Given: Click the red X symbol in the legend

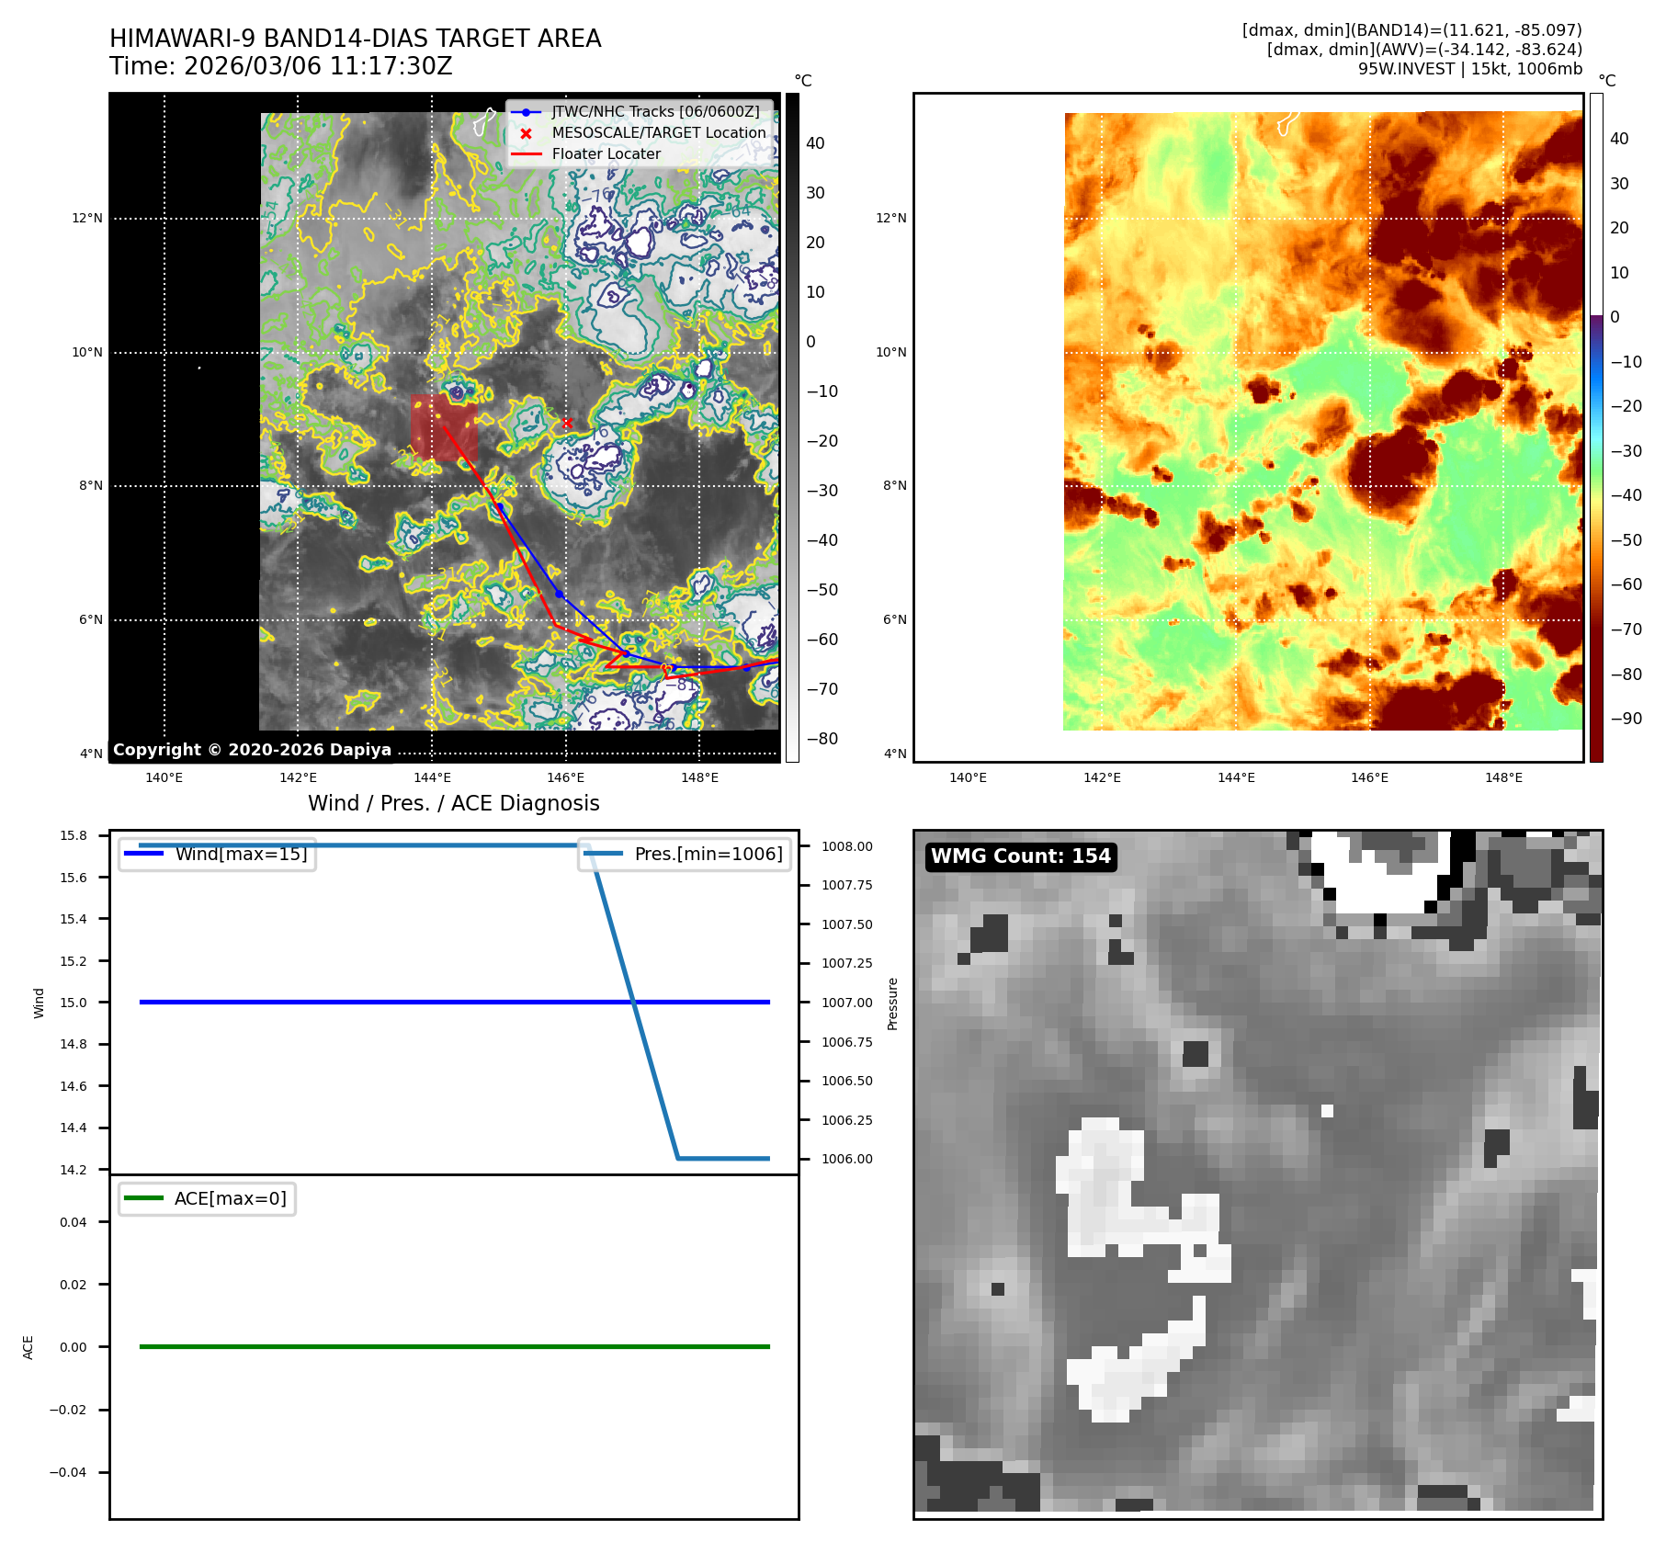Looking at the screenshot, I should coord(526,133).
